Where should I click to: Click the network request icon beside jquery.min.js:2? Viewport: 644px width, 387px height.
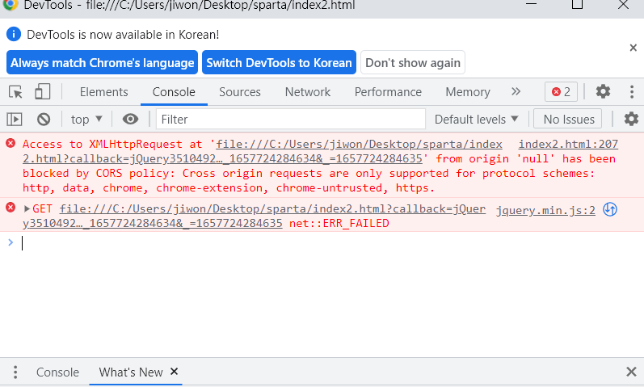(610, 209)
